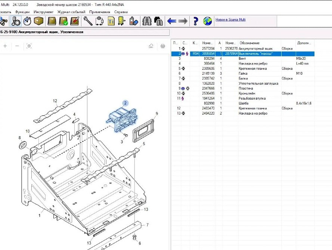Click the globe icon in toolbar
Screen dimensions: 332x250
(x=207, y=21)
